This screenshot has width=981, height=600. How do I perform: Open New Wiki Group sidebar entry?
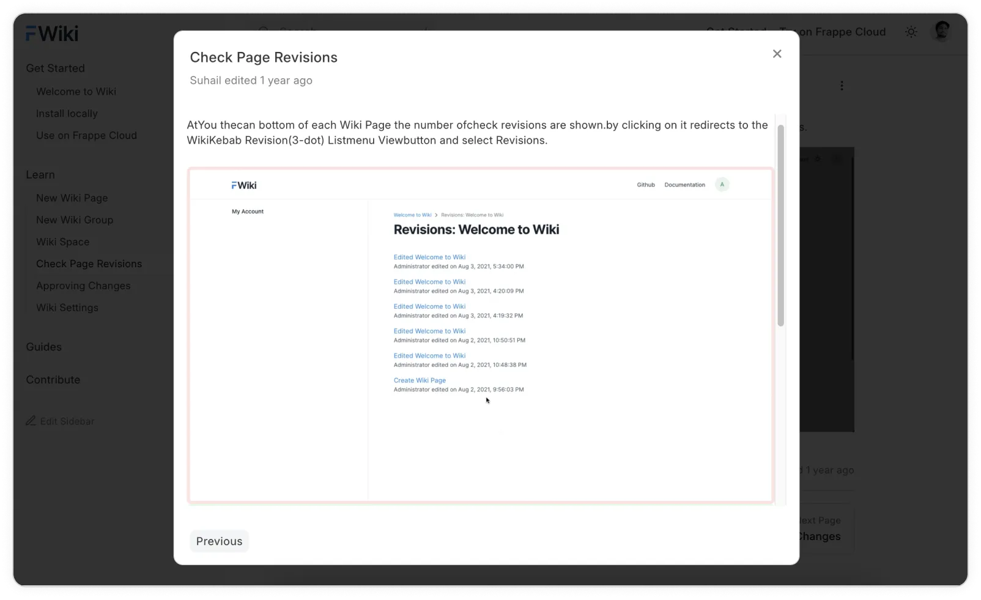click(x=75, y=220)
